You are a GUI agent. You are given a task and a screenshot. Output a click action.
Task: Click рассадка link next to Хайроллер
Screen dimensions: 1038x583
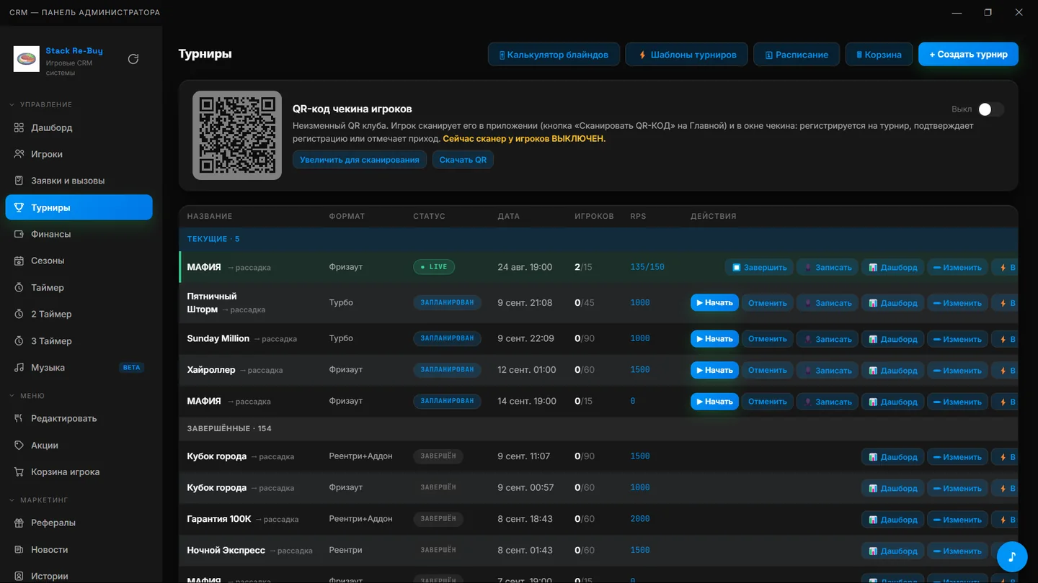261,371
